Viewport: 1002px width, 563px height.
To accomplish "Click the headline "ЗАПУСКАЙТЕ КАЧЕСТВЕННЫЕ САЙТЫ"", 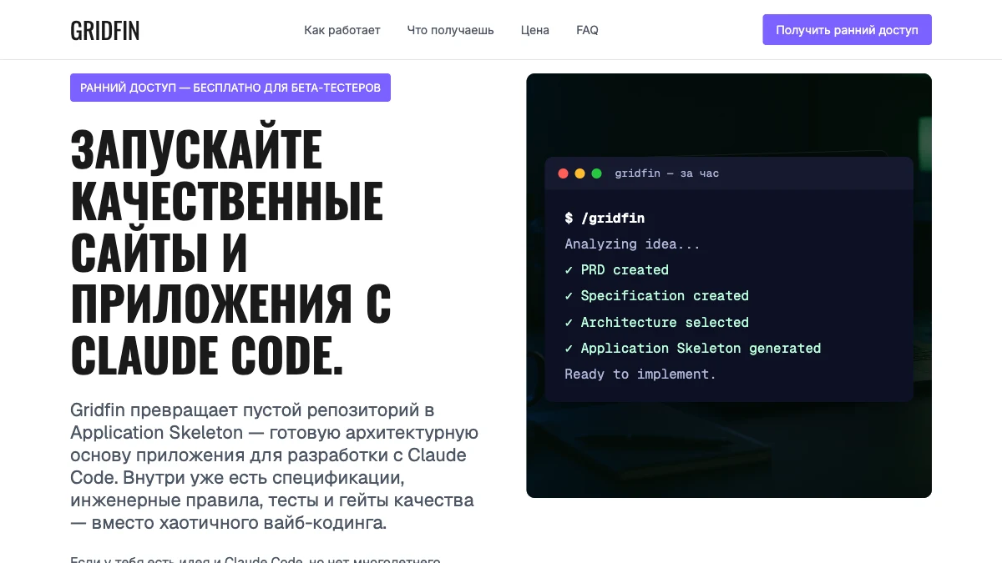I will [231, 252].
